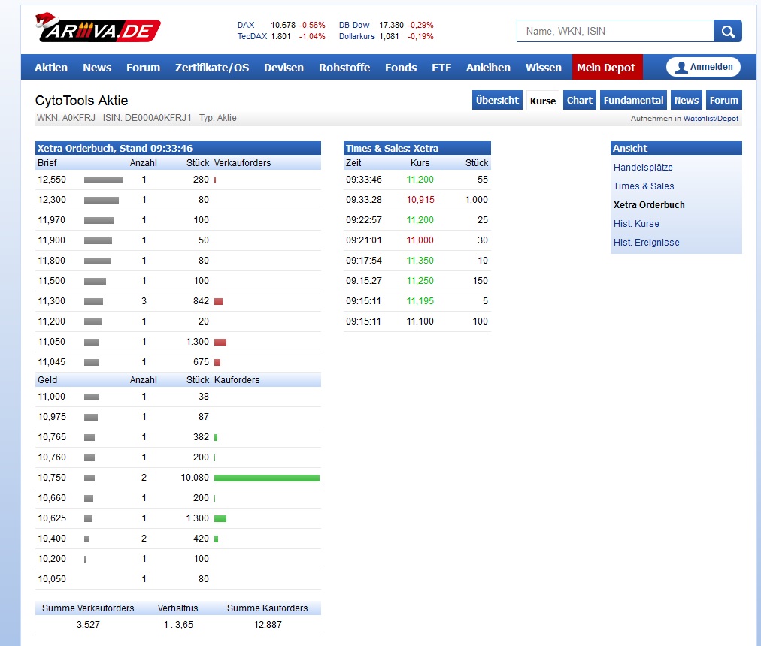
Task: Open Zertifikate/OS in the navigation
Action: click(212, 68)
